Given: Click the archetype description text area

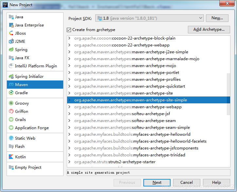Looking at the screenshot, I should click(x=149, y=172).
